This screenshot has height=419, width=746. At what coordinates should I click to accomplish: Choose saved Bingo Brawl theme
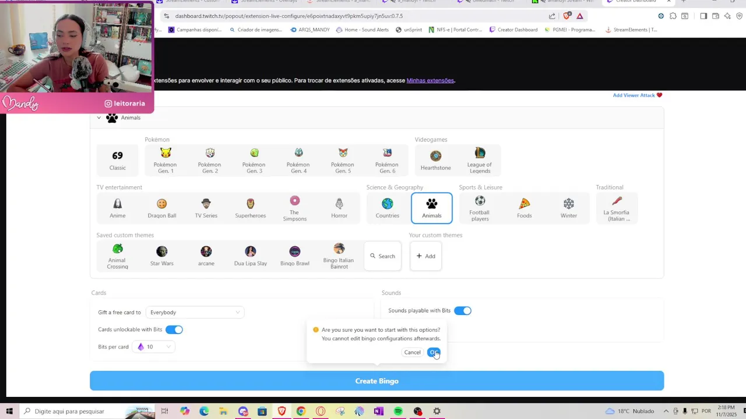(x=294, y=256)
